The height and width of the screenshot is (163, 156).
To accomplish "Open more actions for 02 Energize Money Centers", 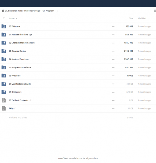I will pyautogui.click(x=113, y=43).
